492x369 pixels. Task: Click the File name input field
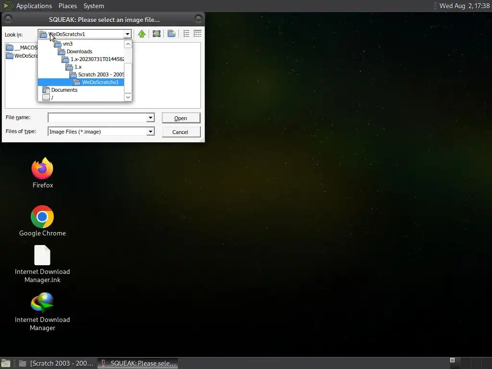pyautogui.click(x=97, y=118)
